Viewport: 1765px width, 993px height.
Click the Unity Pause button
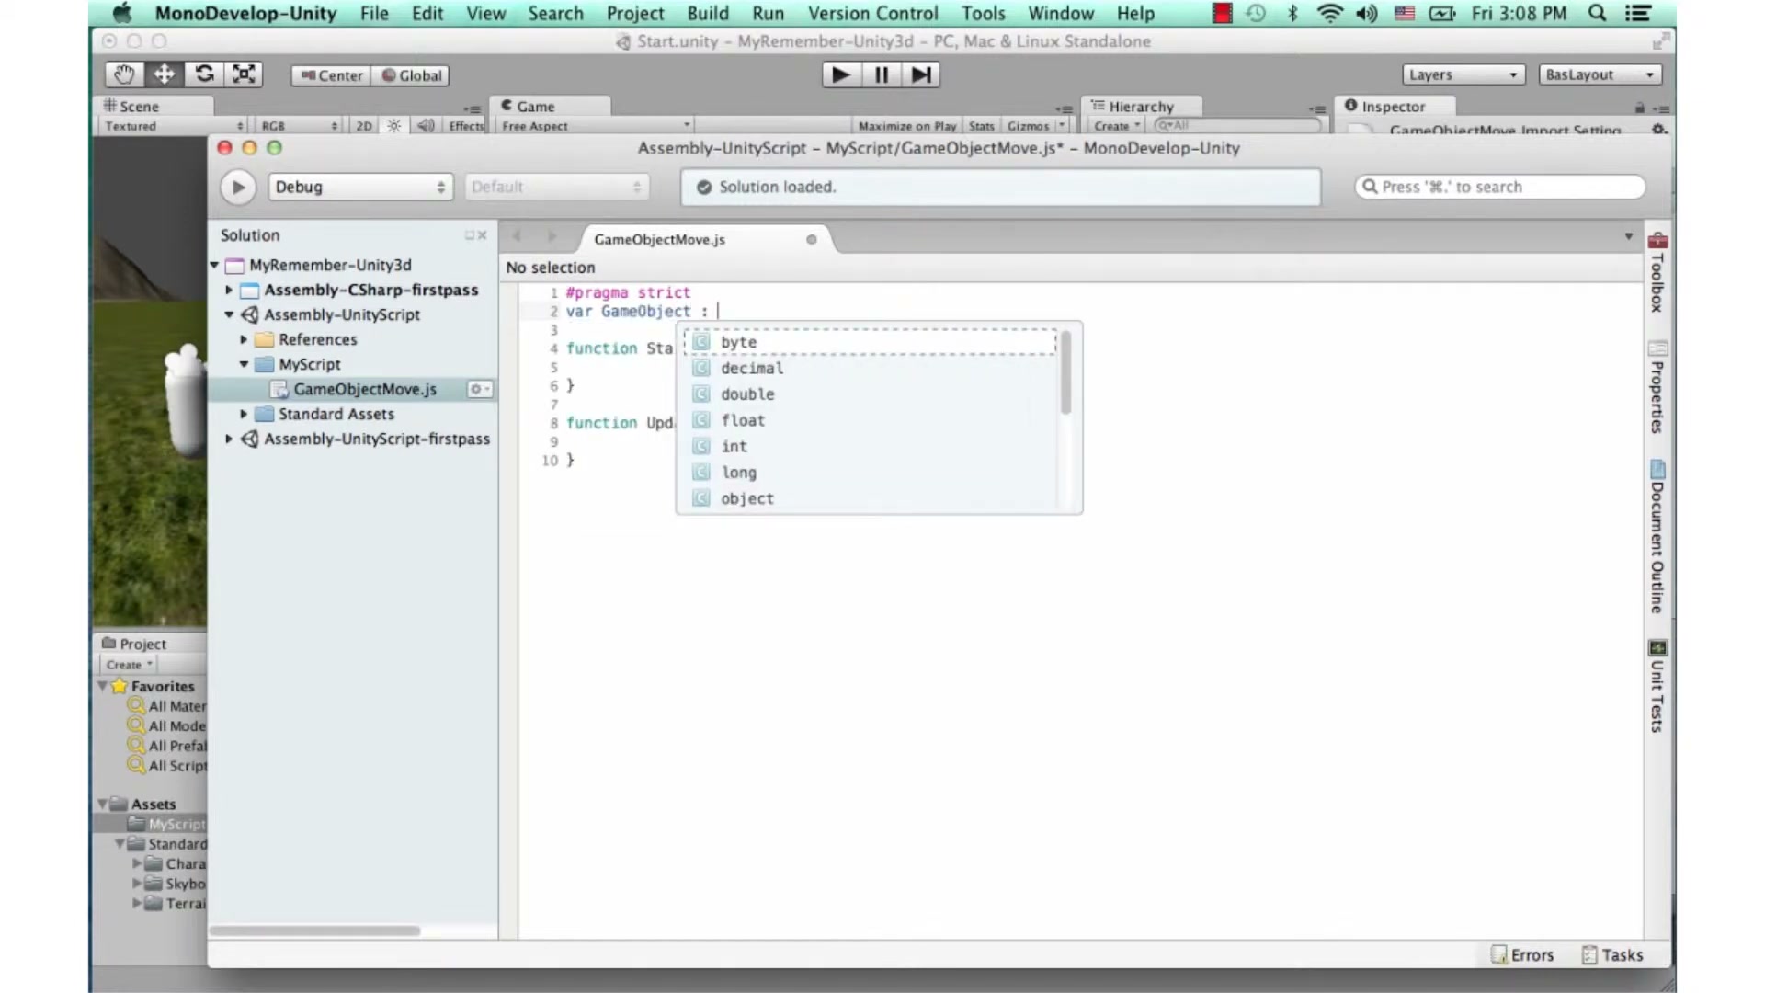pyautogui.click(x=881, y=74)
